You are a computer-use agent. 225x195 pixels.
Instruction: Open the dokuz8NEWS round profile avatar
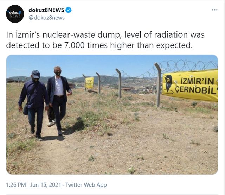[x=15, y=14]
